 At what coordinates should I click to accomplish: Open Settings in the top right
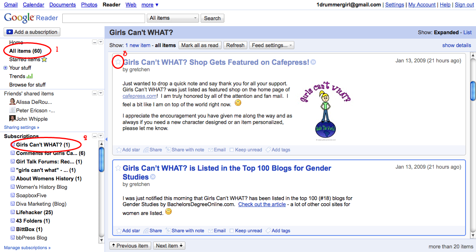pyautogui.click(x=394, y=4)
